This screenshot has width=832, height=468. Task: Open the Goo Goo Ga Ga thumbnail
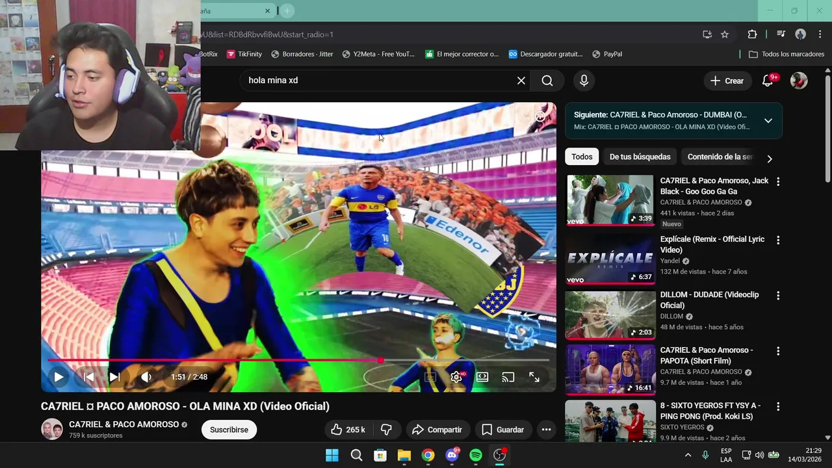point(610,200)
